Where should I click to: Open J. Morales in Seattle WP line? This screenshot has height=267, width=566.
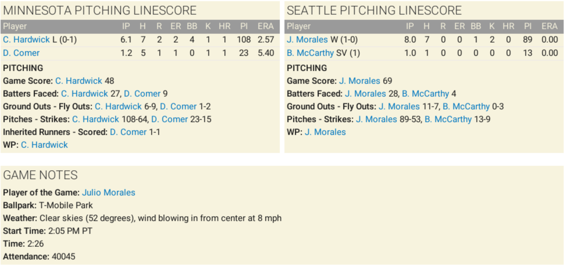coord(325,132)
